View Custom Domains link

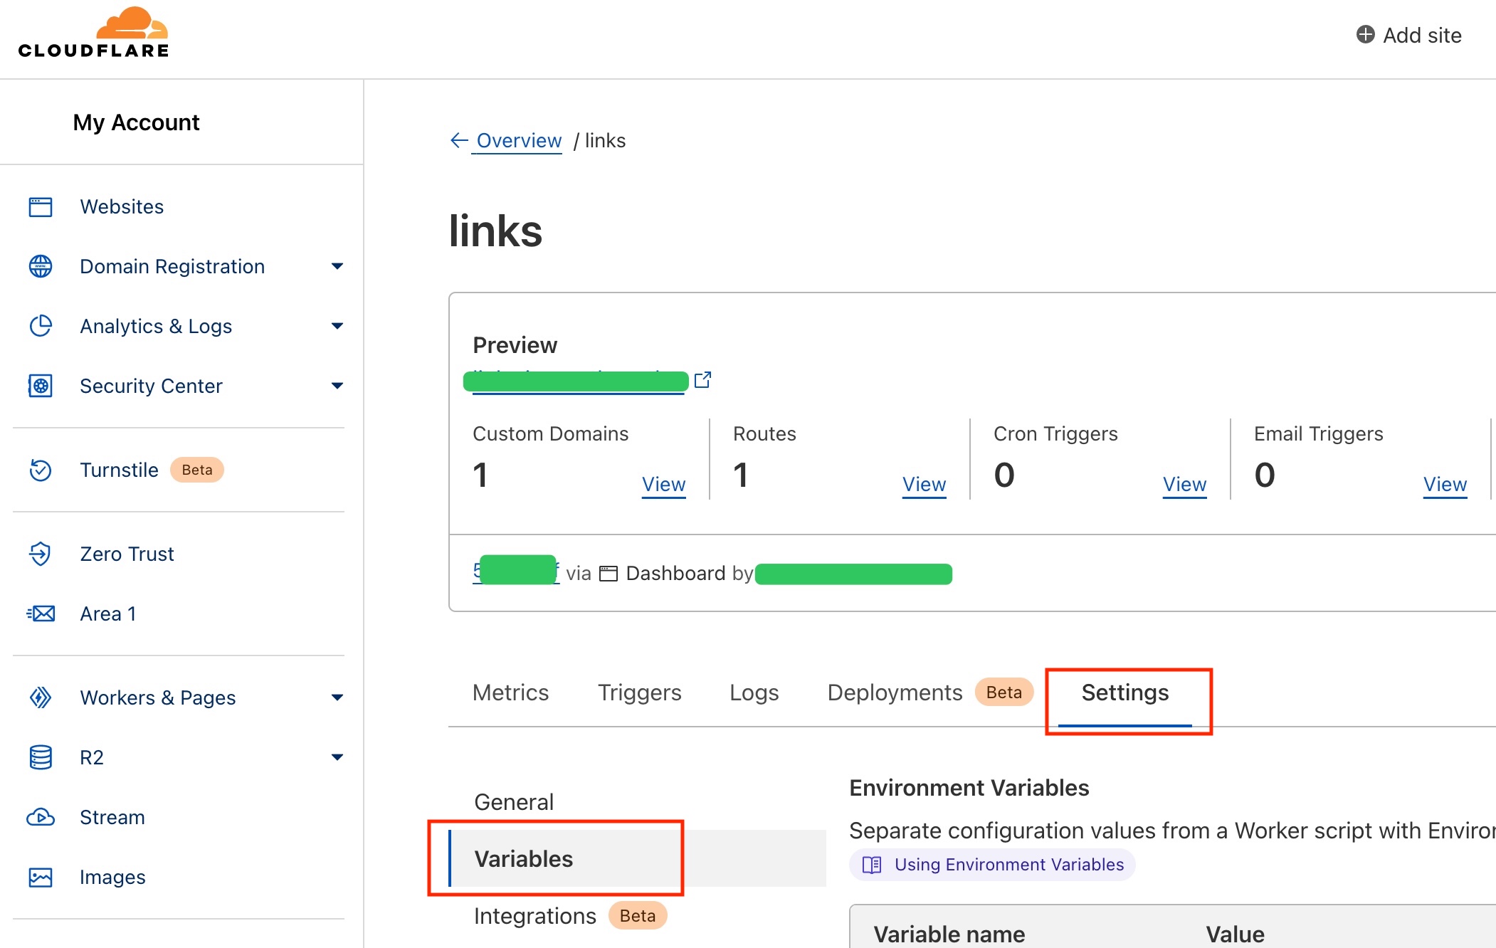coord(663,485)
